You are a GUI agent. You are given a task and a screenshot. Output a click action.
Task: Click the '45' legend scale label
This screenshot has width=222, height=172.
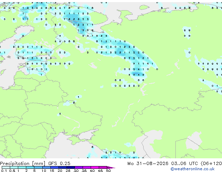(x=100, y=171)
